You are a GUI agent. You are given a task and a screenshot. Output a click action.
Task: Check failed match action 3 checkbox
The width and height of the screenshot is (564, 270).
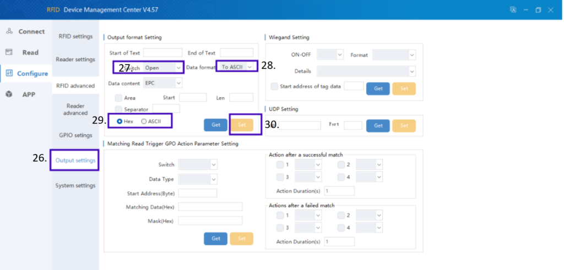tap(280, 228)
